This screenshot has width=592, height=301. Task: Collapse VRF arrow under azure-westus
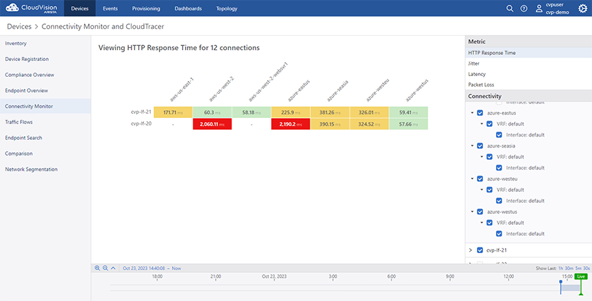pyautogui.click(x=482, y=223)
